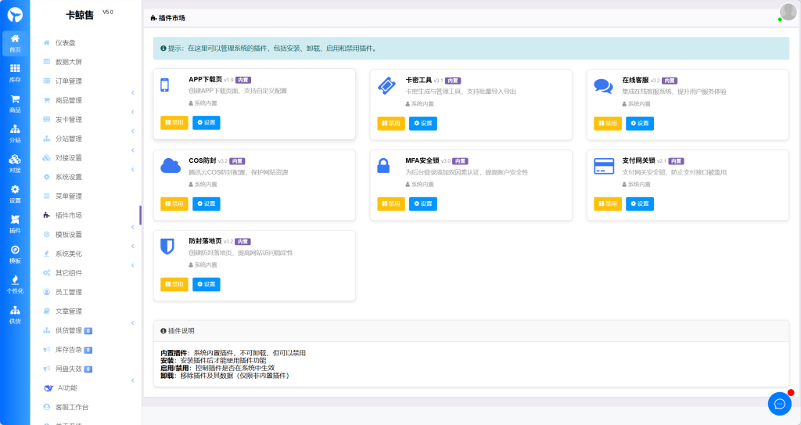Image resolution: width=801 pixels, height=425 pixels.
Task: Disable the APP下载页 plugin via 禁用
Action: click(174, 123)
